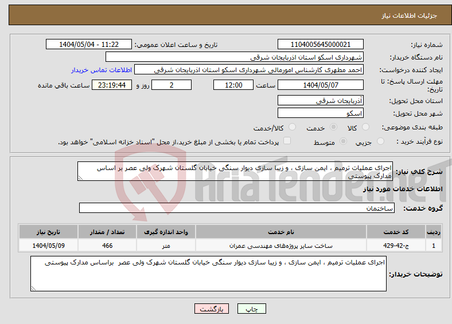This screenshot has width=452, height=324.
Task: Click the تاریخ و ساعت اعلان عمومی label
Action: pyautogui.click(x=176, y=45)
